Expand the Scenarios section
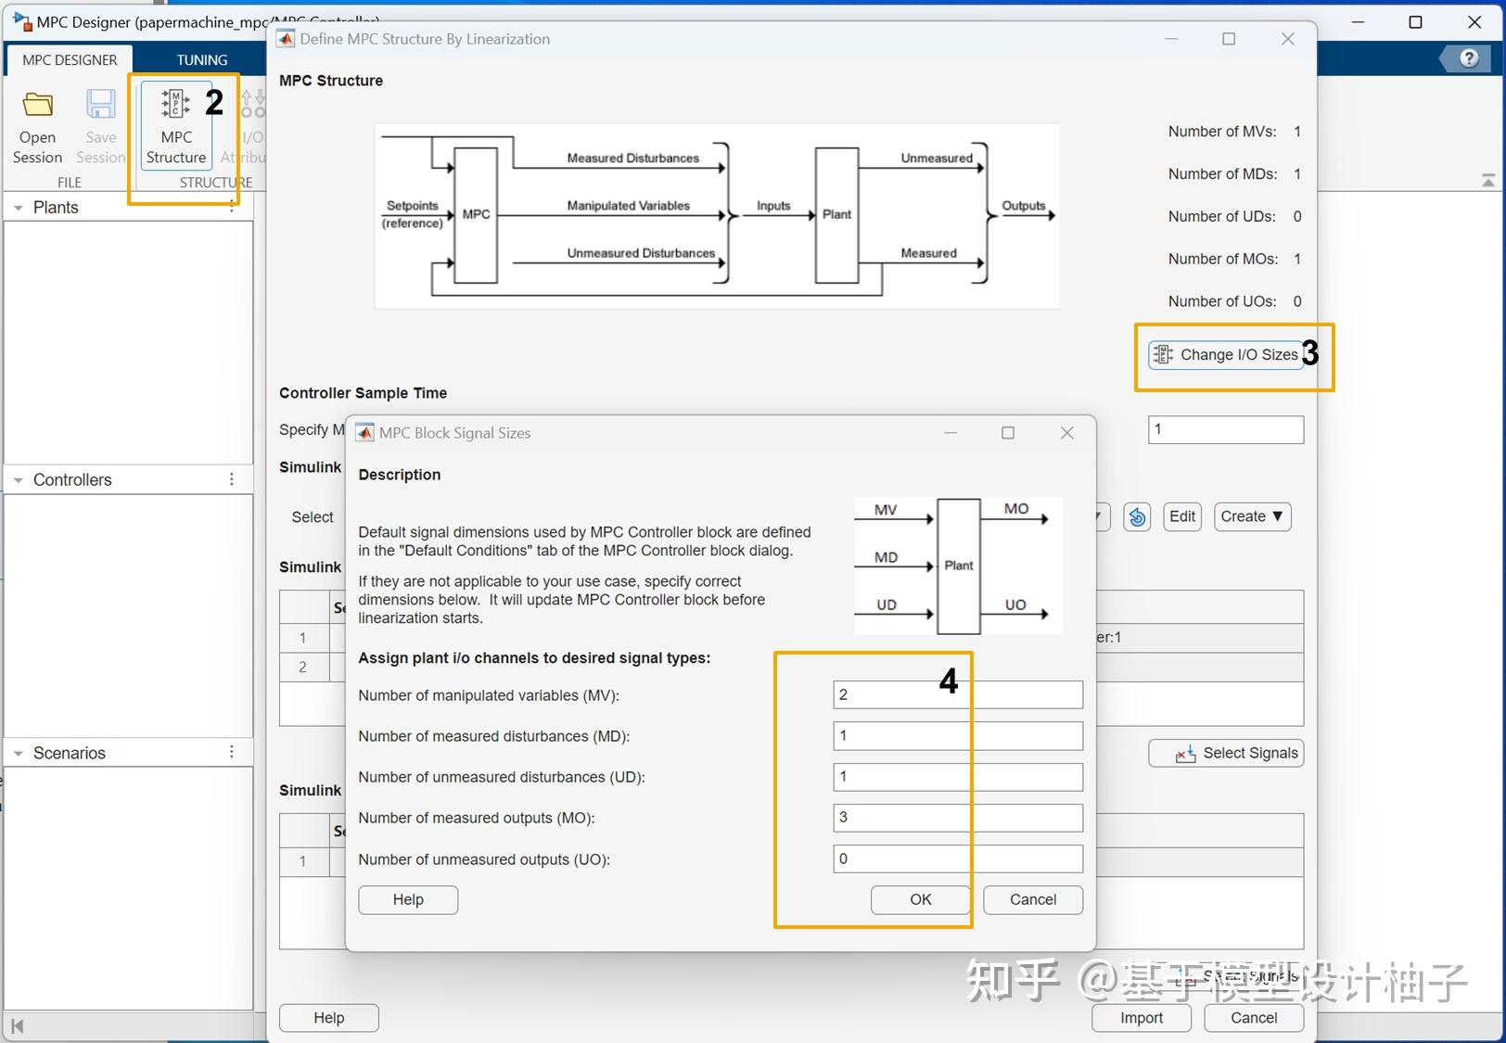This screenshot has width=1506, height=1043. coord(18,752)
